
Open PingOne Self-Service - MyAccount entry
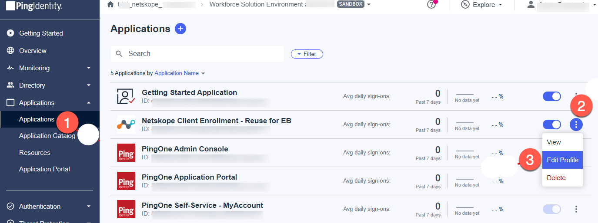pos(202,205)
